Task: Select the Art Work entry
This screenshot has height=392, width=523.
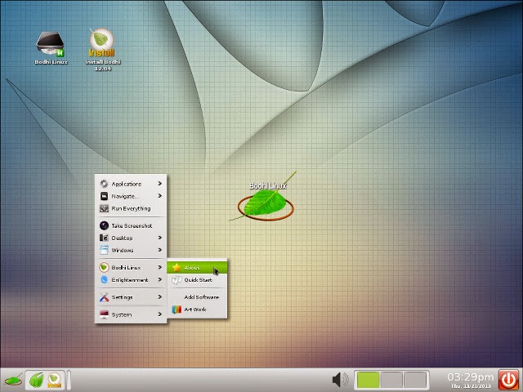Action: [197, 310]
